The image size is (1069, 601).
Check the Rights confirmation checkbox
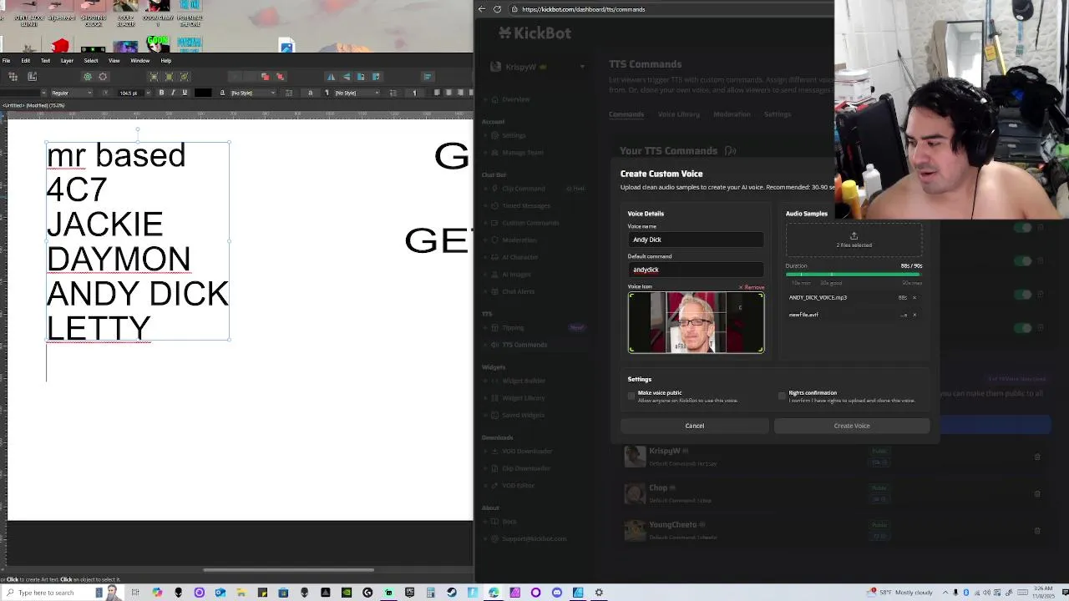(x=782, y=396)
